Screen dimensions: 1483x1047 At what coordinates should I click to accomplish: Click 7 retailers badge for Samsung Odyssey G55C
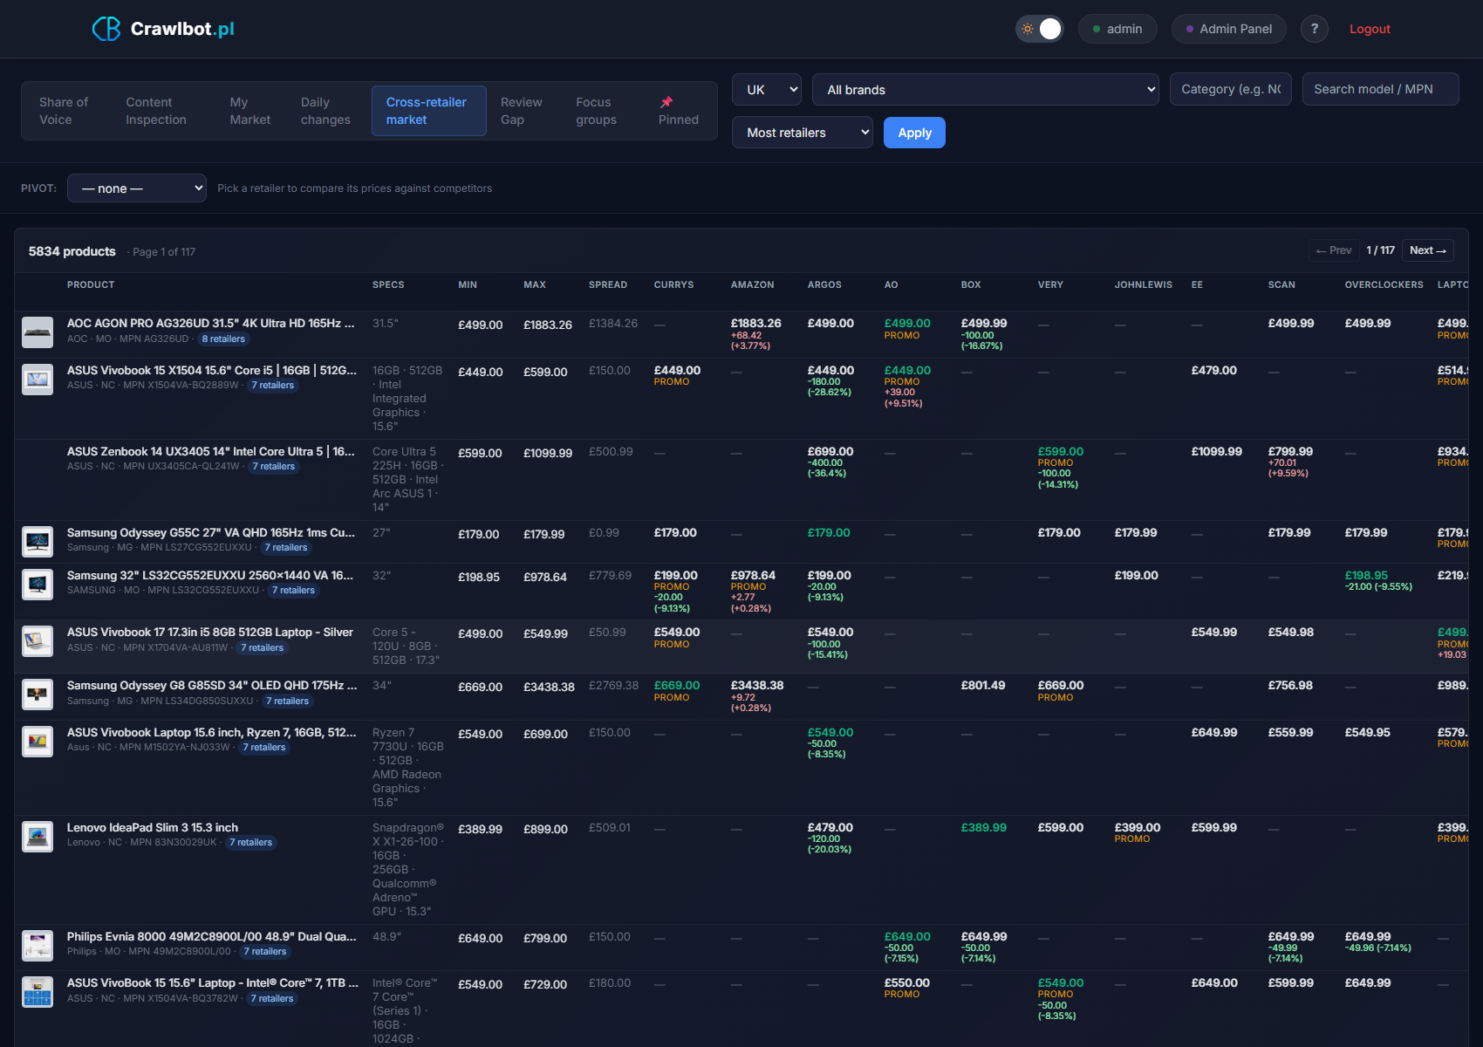pyautogui.click(x=286, y=548)
